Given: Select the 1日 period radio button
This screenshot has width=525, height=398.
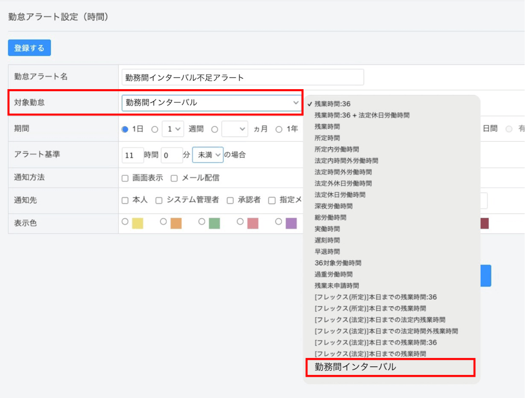Looking at the screenshot, I should (125, 130).
